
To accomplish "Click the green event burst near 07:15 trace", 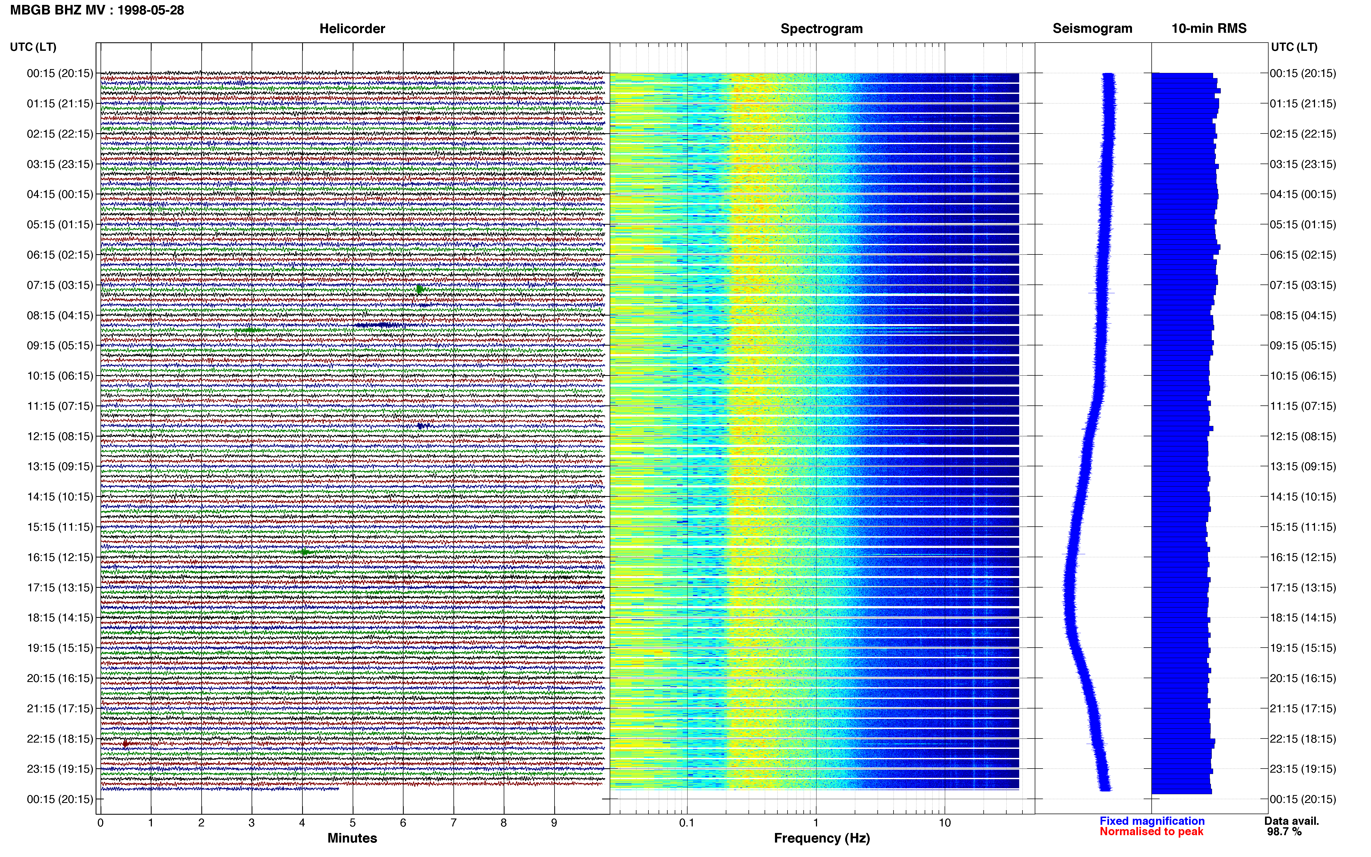I will pos(420,289).
